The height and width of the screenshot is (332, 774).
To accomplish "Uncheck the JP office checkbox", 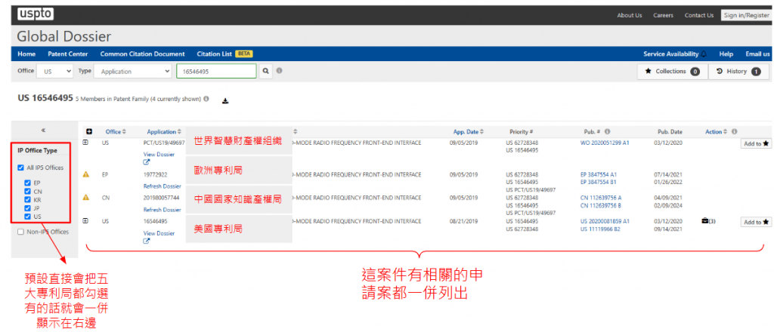I will [28, 207].
